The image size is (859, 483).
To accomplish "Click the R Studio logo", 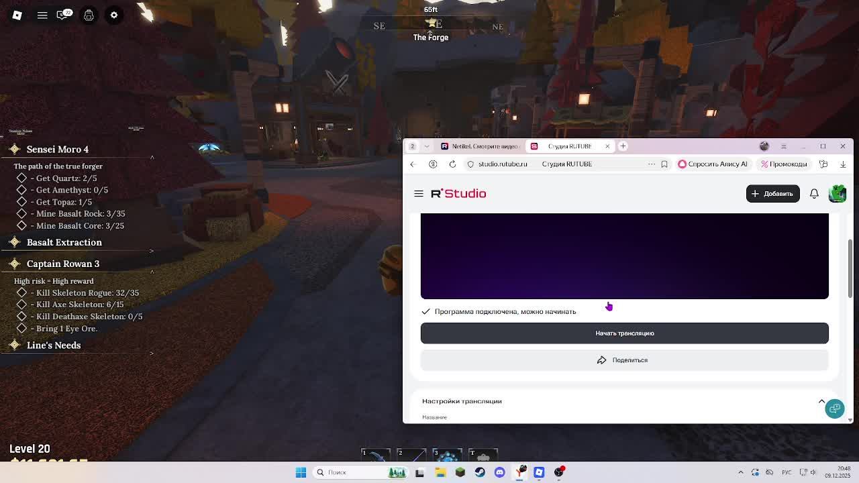I will pyautogui.click(x=458, y=193).
